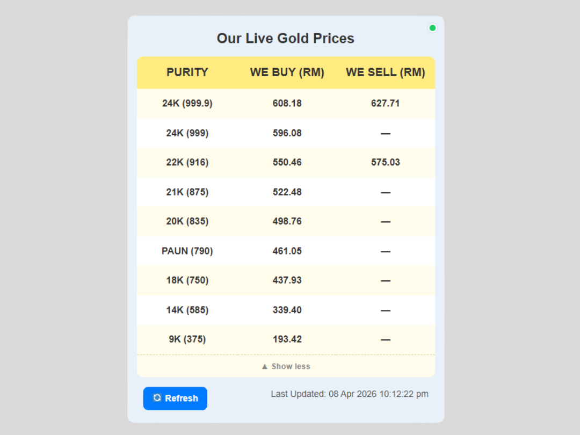
Task: Click the 22K (916) purity label
Action: click(187, 162)
